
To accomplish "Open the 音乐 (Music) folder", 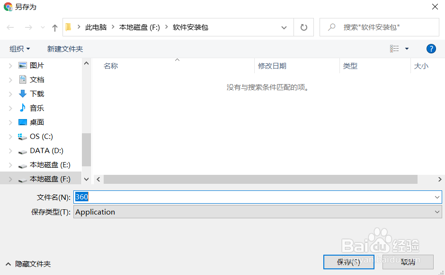I will click(37, 108).
